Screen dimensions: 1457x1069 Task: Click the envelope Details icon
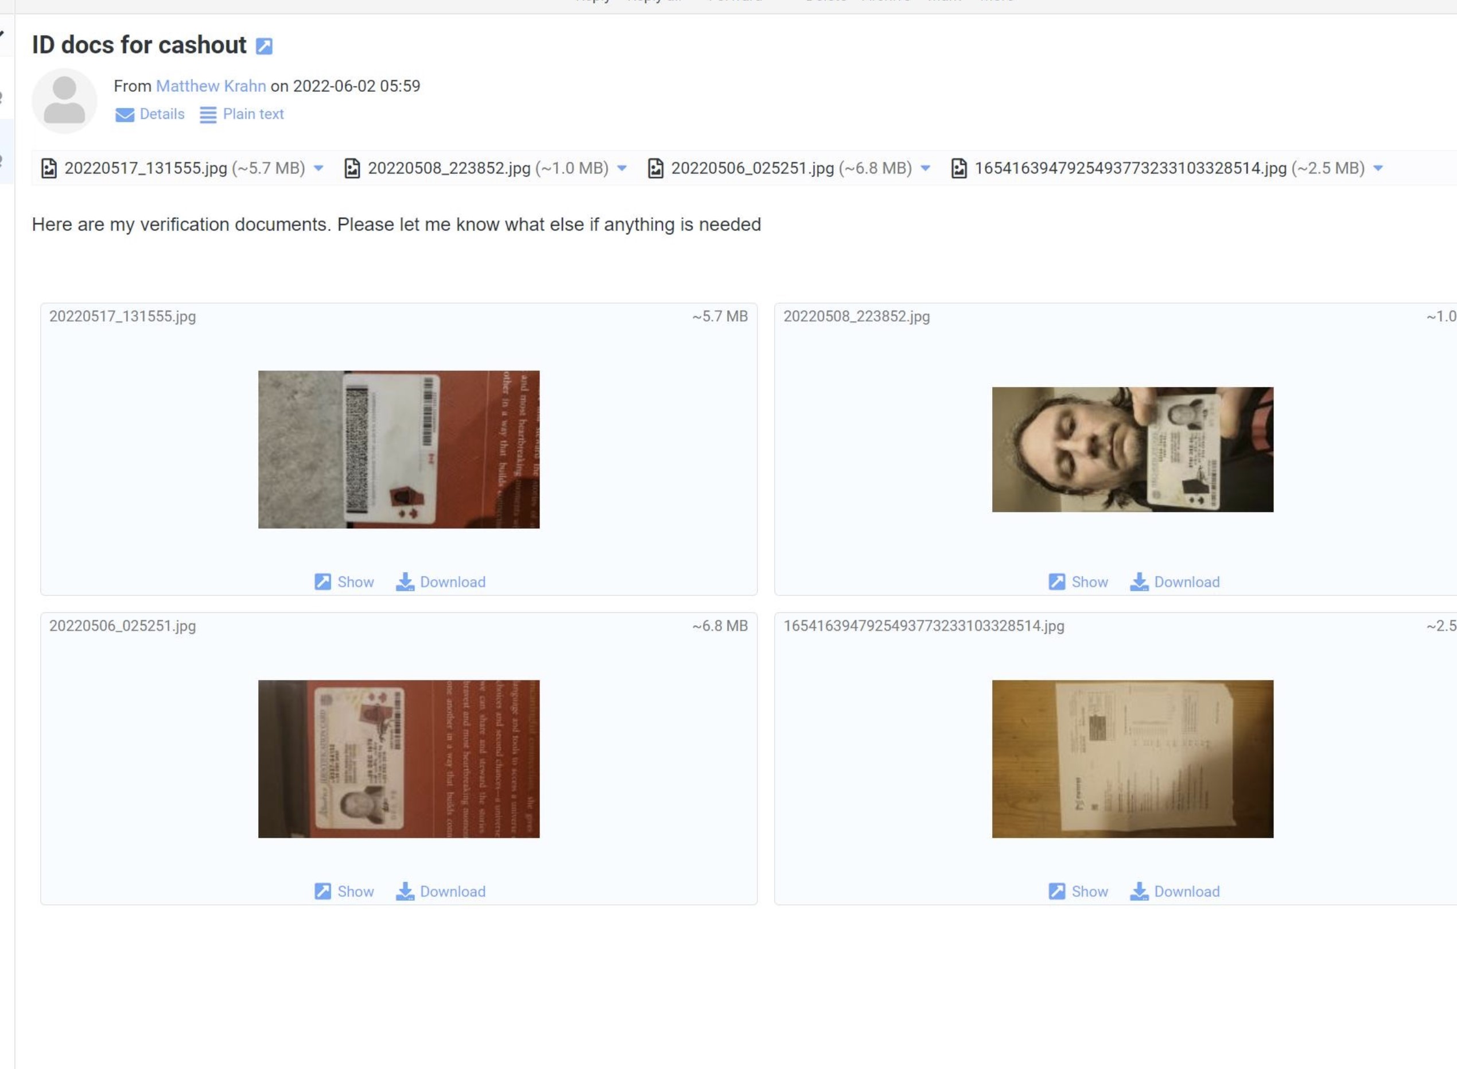click(124, 115)
